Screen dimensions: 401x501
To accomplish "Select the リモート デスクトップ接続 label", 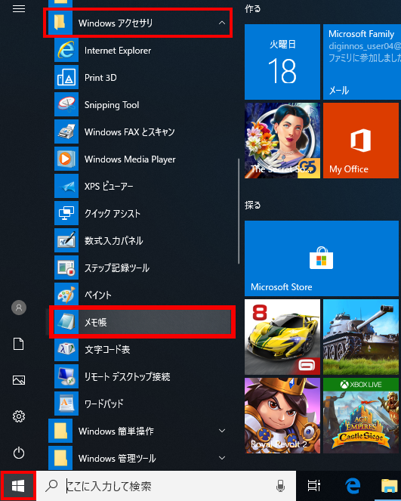I will click(x=127, y=376).
